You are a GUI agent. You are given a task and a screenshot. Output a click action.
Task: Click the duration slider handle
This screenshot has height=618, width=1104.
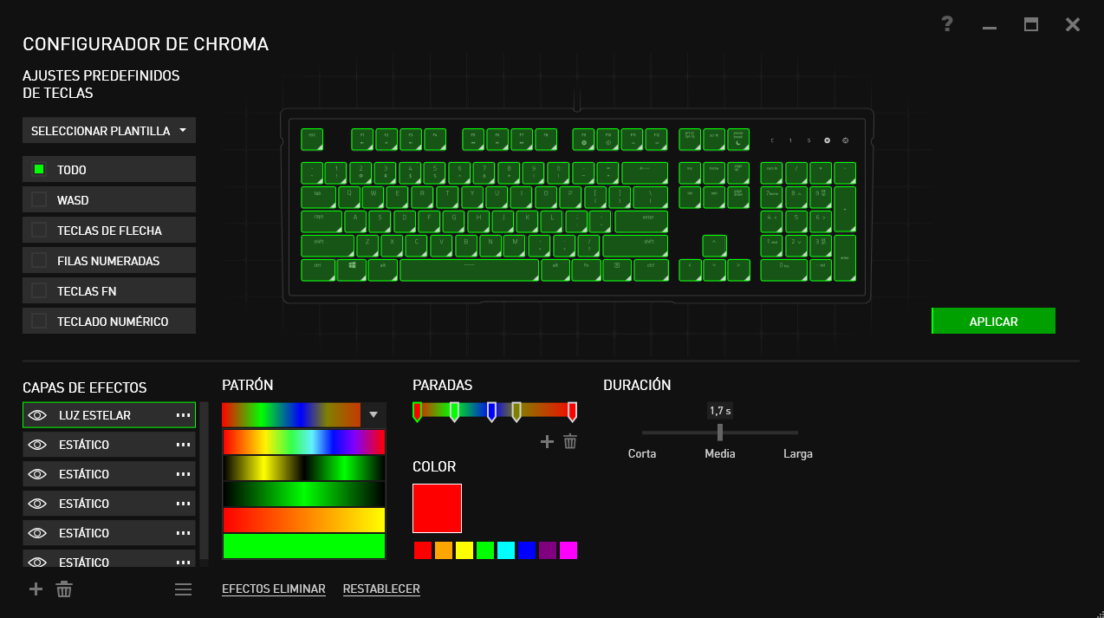click(720, 432)
